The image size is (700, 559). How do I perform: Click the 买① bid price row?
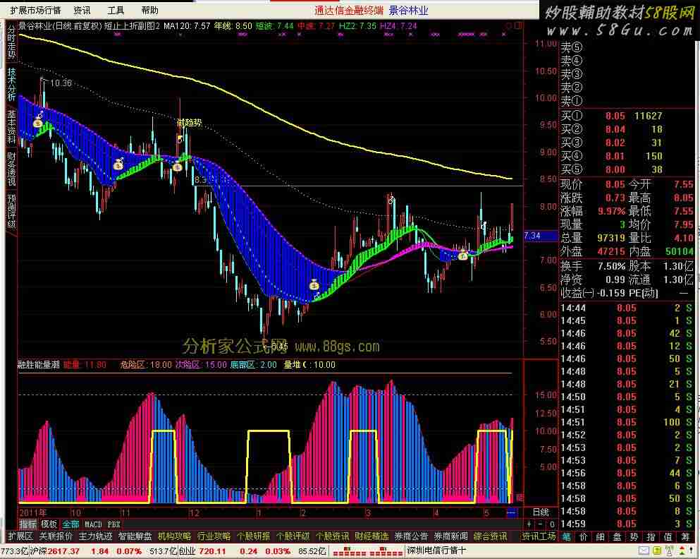coord(613,116)
